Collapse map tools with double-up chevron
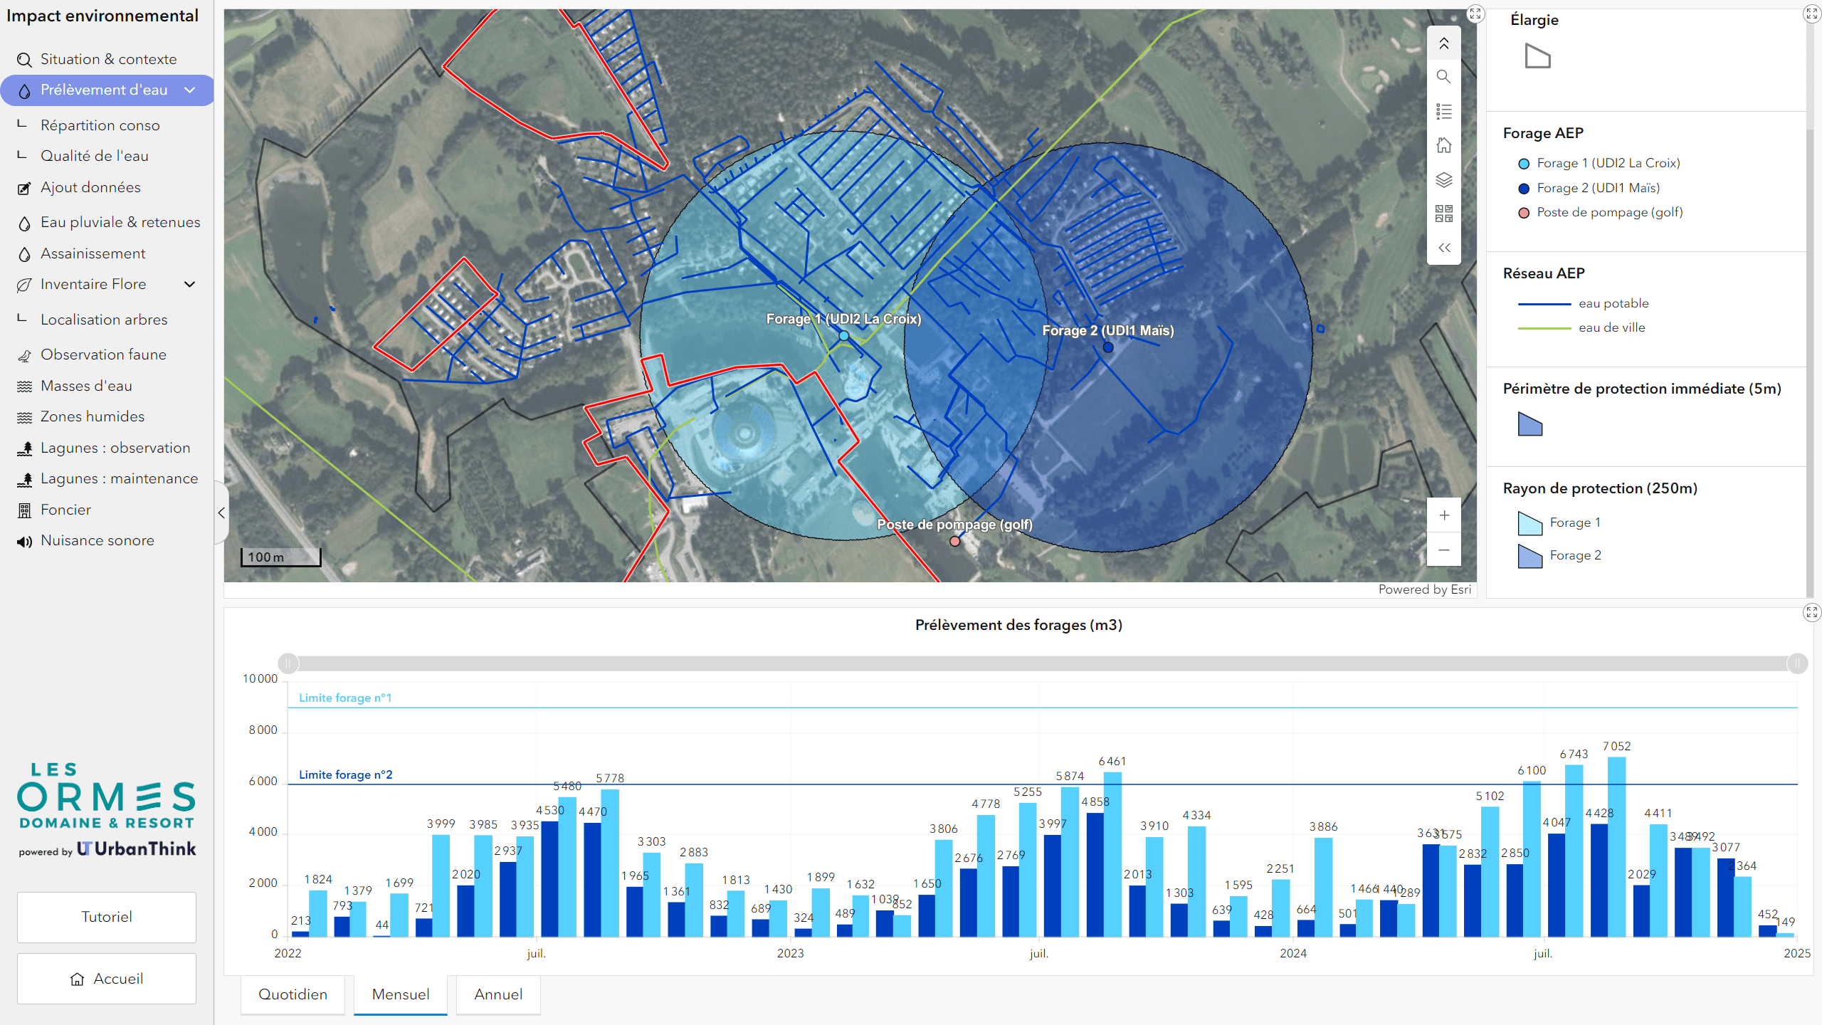Screen dimensions: 1822x1025 (x=1443, y=43)
